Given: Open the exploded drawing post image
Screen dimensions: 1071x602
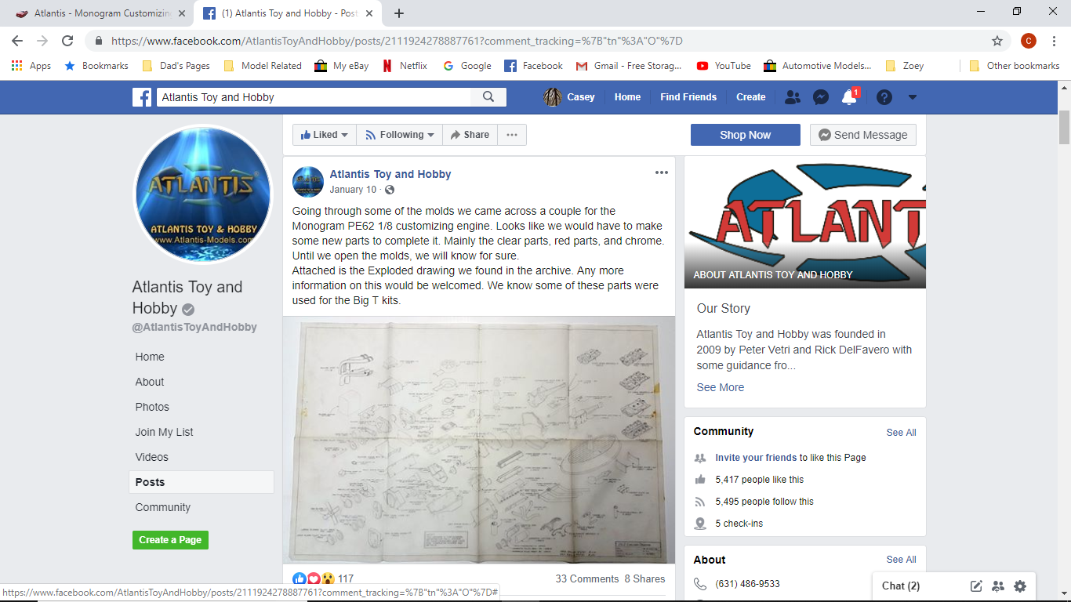Looking at the screenshot, I should point(479,440).
